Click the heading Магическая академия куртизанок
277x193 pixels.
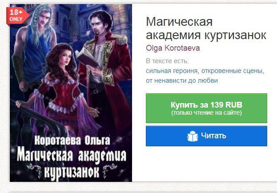tap(206, 28)
